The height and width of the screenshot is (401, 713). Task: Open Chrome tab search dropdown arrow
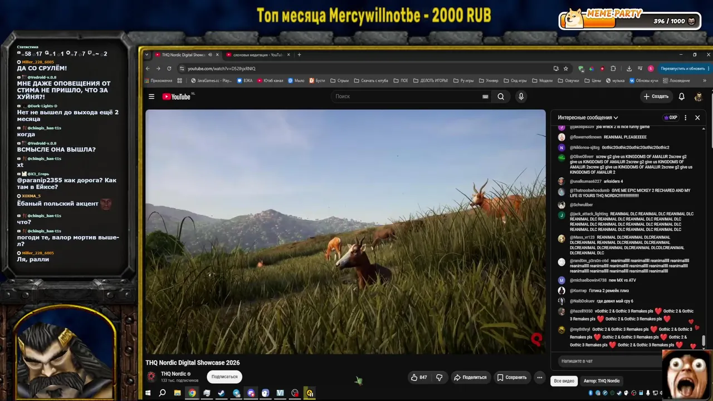147,55
